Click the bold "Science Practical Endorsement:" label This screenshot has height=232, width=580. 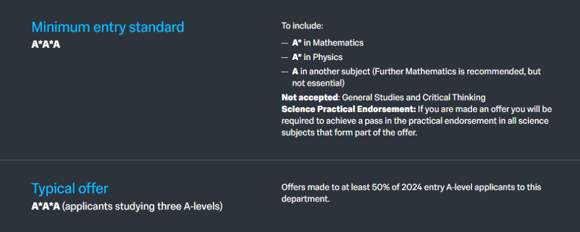coord(349,109)
